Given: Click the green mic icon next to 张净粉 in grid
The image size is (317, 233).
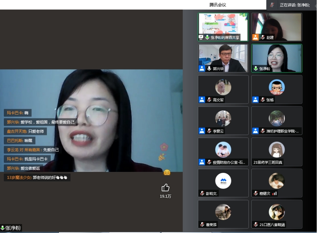Looking at the screenshot, I should (x=256, y=69).
